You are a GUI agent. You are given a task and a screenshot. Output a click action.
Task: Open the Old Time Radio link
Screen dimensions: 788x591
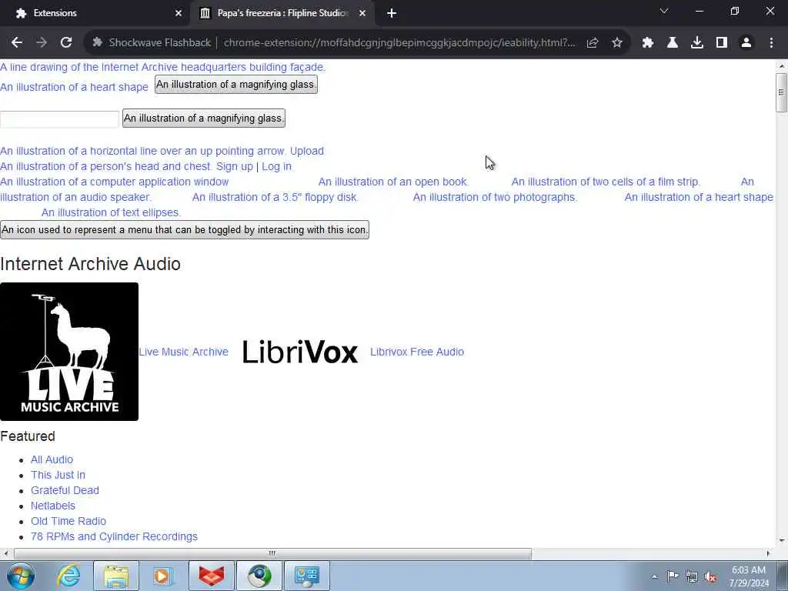point(68,521)
